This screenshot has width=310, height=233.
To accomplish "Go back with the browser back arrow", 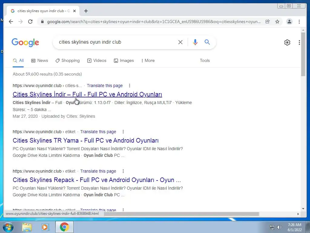I will pyautogui.click(x=11, y=22).
